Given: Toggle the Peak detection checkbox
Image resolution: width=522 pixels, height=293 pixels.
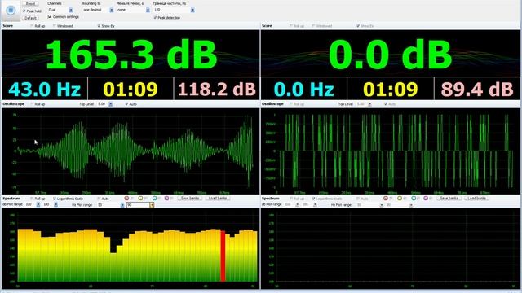Looking at the screenshot, I should (155, 18).
